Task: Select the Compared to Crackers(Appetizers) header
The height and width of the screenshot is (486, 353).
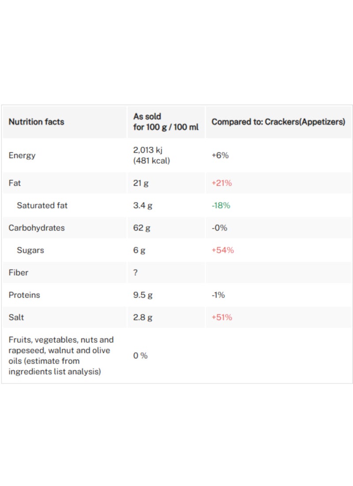Action: (278, 122)
